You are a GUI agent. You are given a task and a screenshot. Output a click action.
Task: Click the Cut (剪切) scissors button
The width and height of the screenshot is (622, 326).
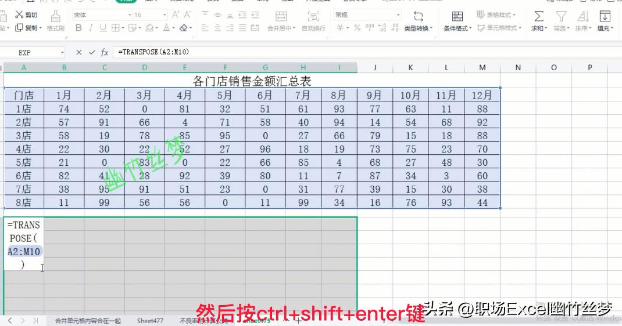[26, 15]
